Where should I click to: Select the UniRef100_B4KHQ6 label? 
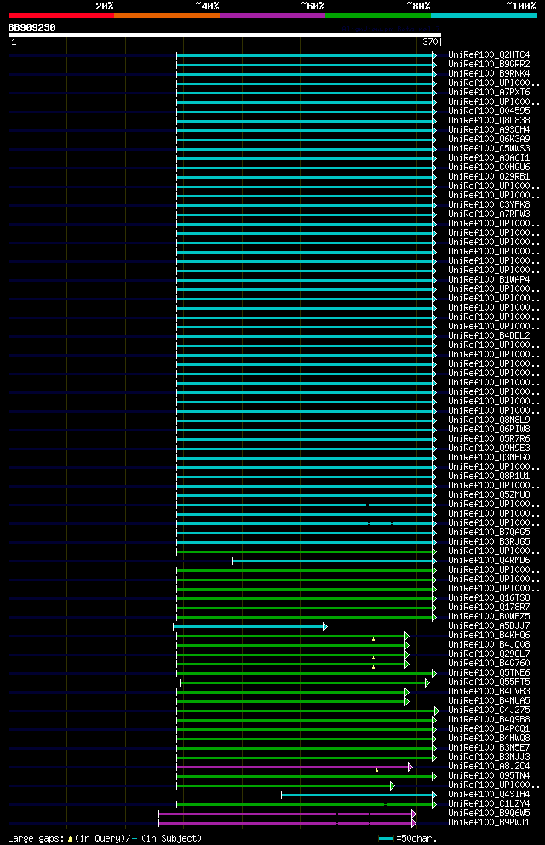(x=489, y=636)
